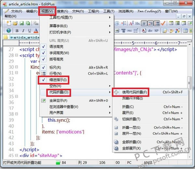The width and height of the screenshot is (195, 169).
Task: Click the Browser globe icon
Action: (9, 30)
